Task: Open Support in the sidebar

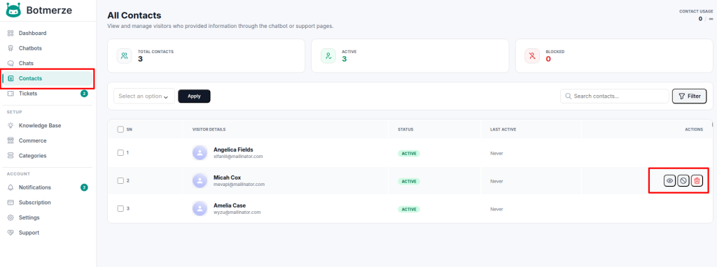Action: click(x=48, y=233)
